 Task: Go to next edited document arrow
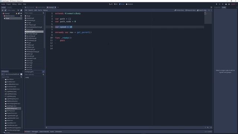[211, 10]
